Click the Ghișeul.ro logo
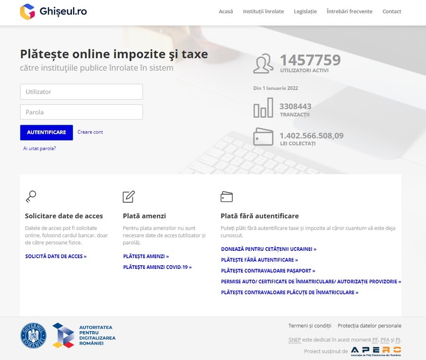Image resolution: width=426 pixels, height=360 pixels. (54, 11)
